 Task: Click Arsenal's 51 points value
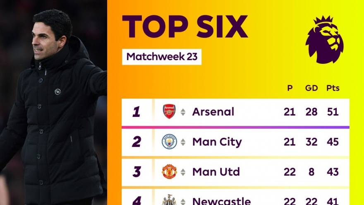pyautogui.click(x=333, y=112)
